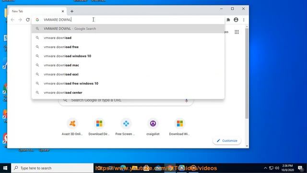Image resolution: width=307 pixels, height=173 pixels.
Task: Open the Free Screen ... shortcut
Action: [126, 127]
